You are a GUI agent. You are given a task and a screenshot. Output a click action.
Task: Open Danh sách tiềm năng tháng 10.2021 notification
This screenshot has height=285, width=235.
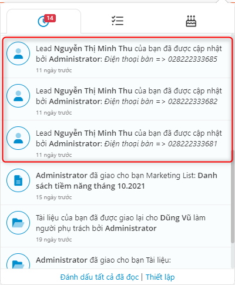116,184
